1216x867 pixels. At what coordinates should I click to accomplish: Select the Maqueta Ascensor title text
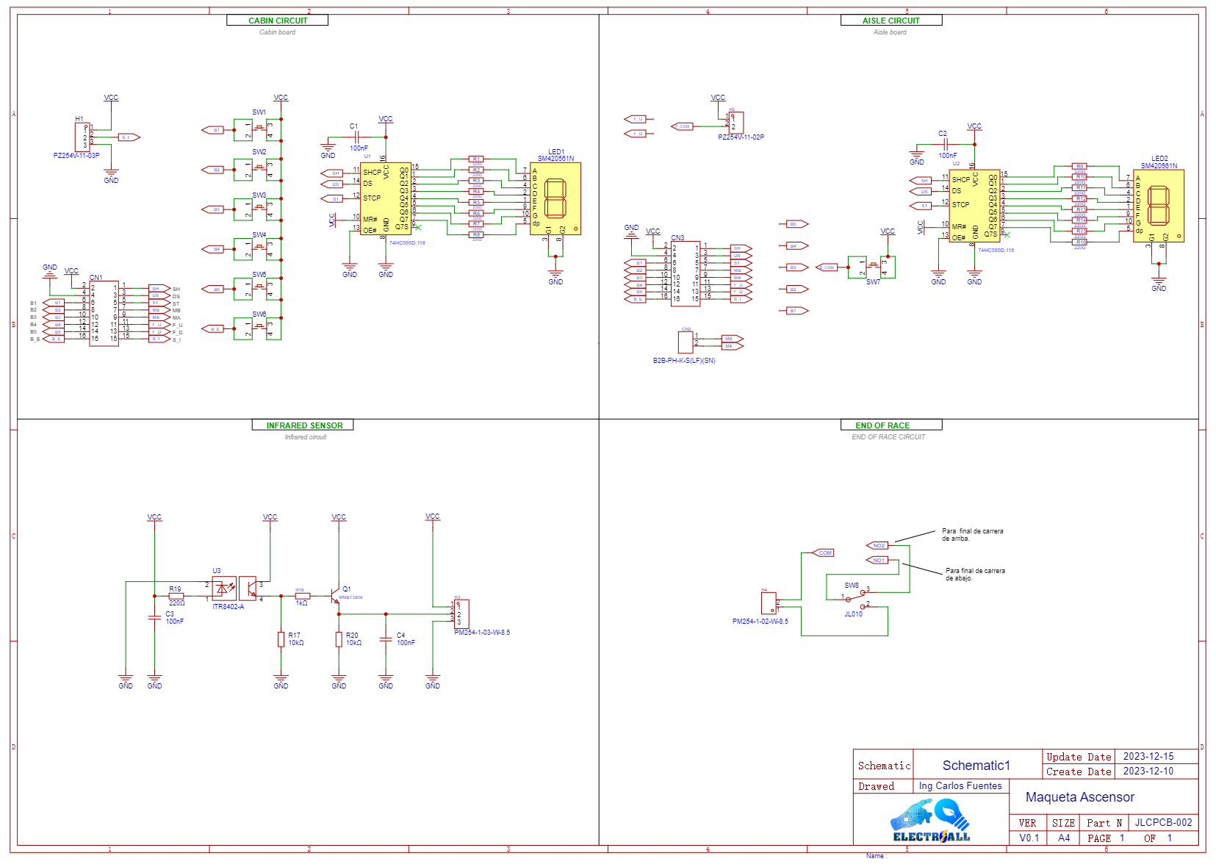1079,797
